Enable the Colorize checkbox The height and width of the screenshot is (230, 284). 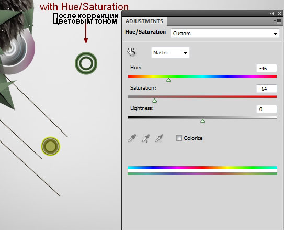179,138
